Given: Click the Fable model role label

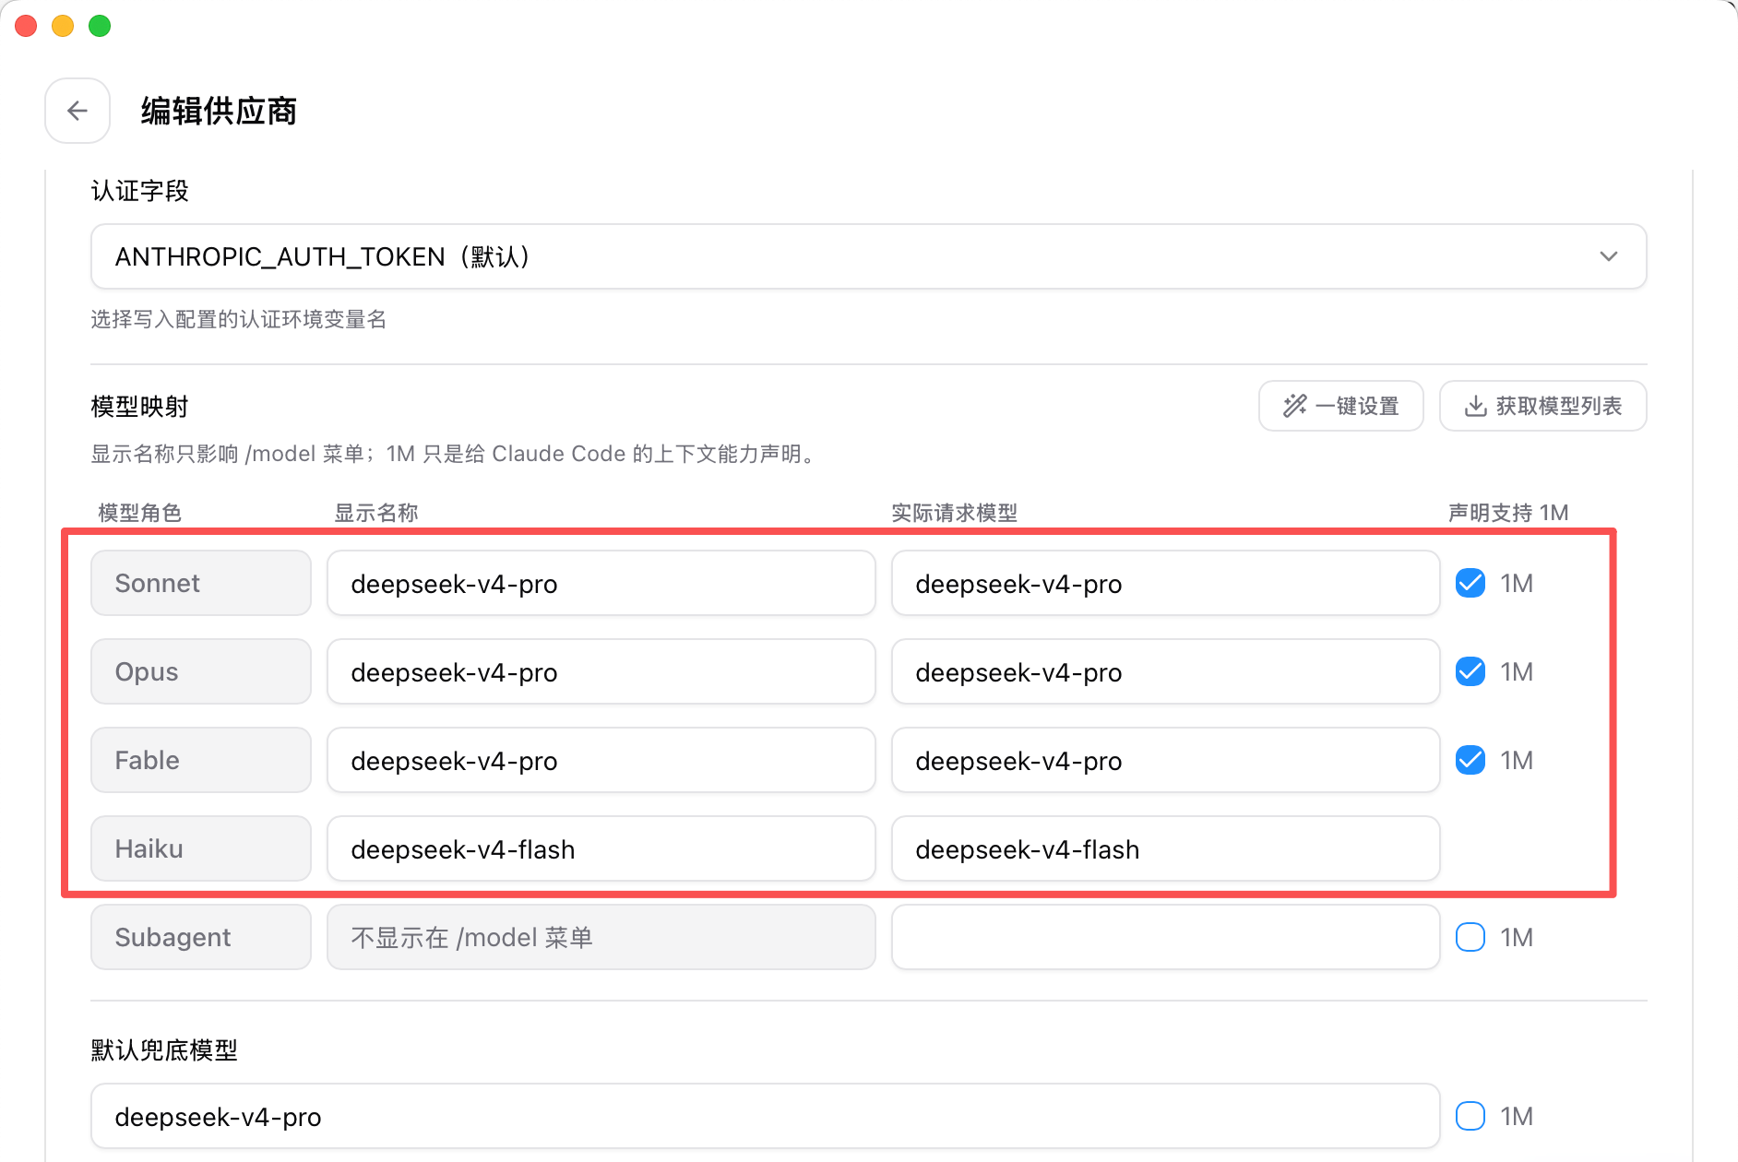Looking at the screenshot, I should [x=201, y=760].
